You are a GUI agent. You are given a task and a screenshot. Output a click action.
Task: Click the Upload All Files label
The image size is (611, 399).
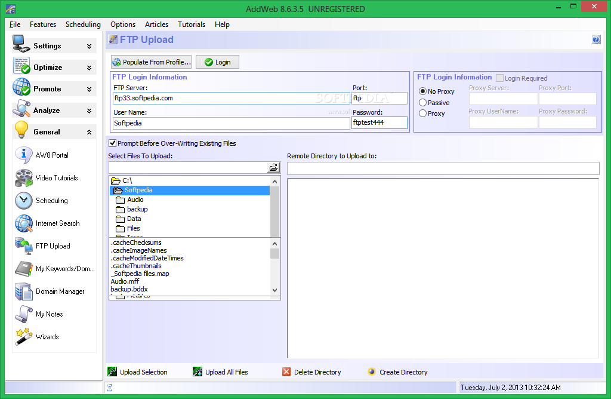[226, 372]
